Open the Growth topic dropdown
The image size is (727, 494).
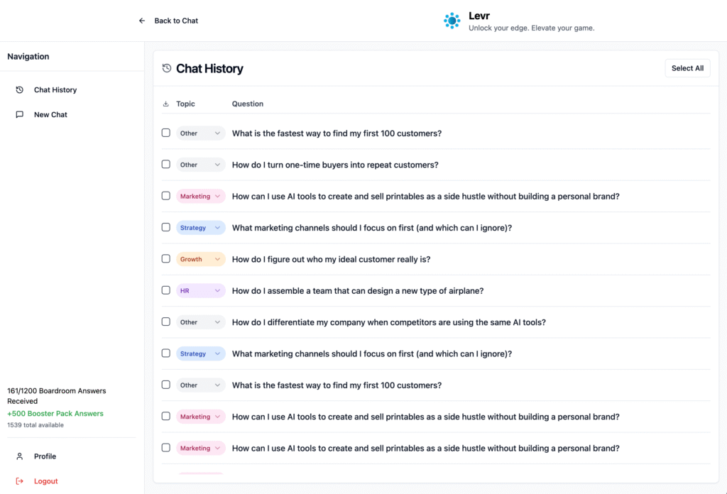(200, 259)
